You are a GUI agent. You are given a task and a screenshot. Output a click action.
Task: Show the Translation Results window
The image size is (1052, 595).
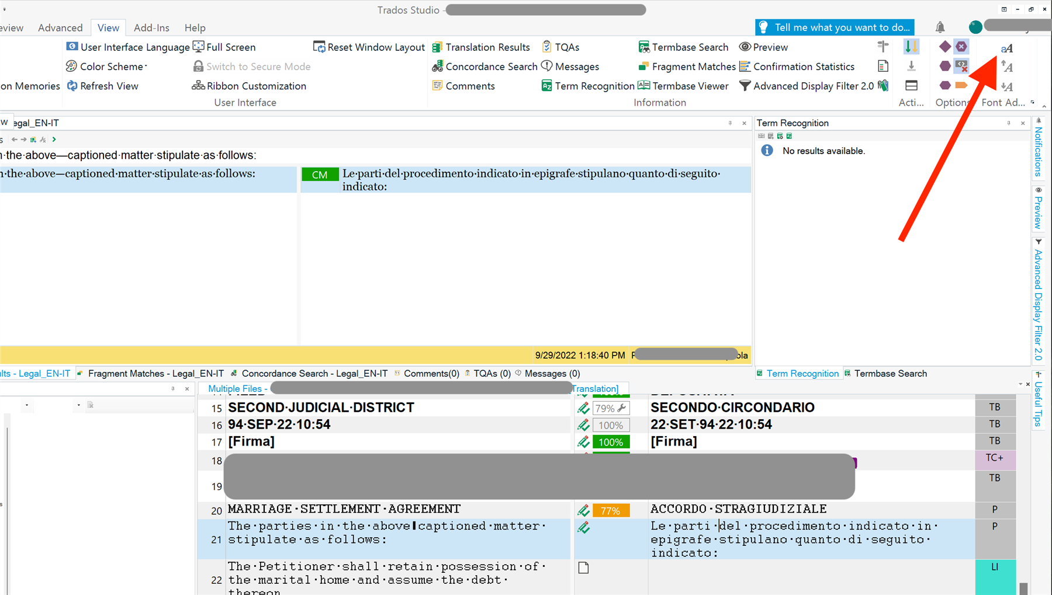click(x=481, y=47)
